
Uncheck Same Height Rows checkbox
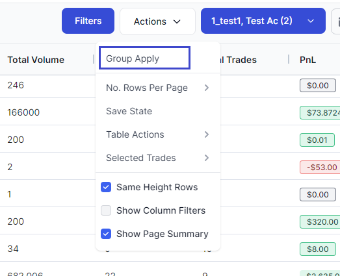pyautogui.click(x=106, y=187)
